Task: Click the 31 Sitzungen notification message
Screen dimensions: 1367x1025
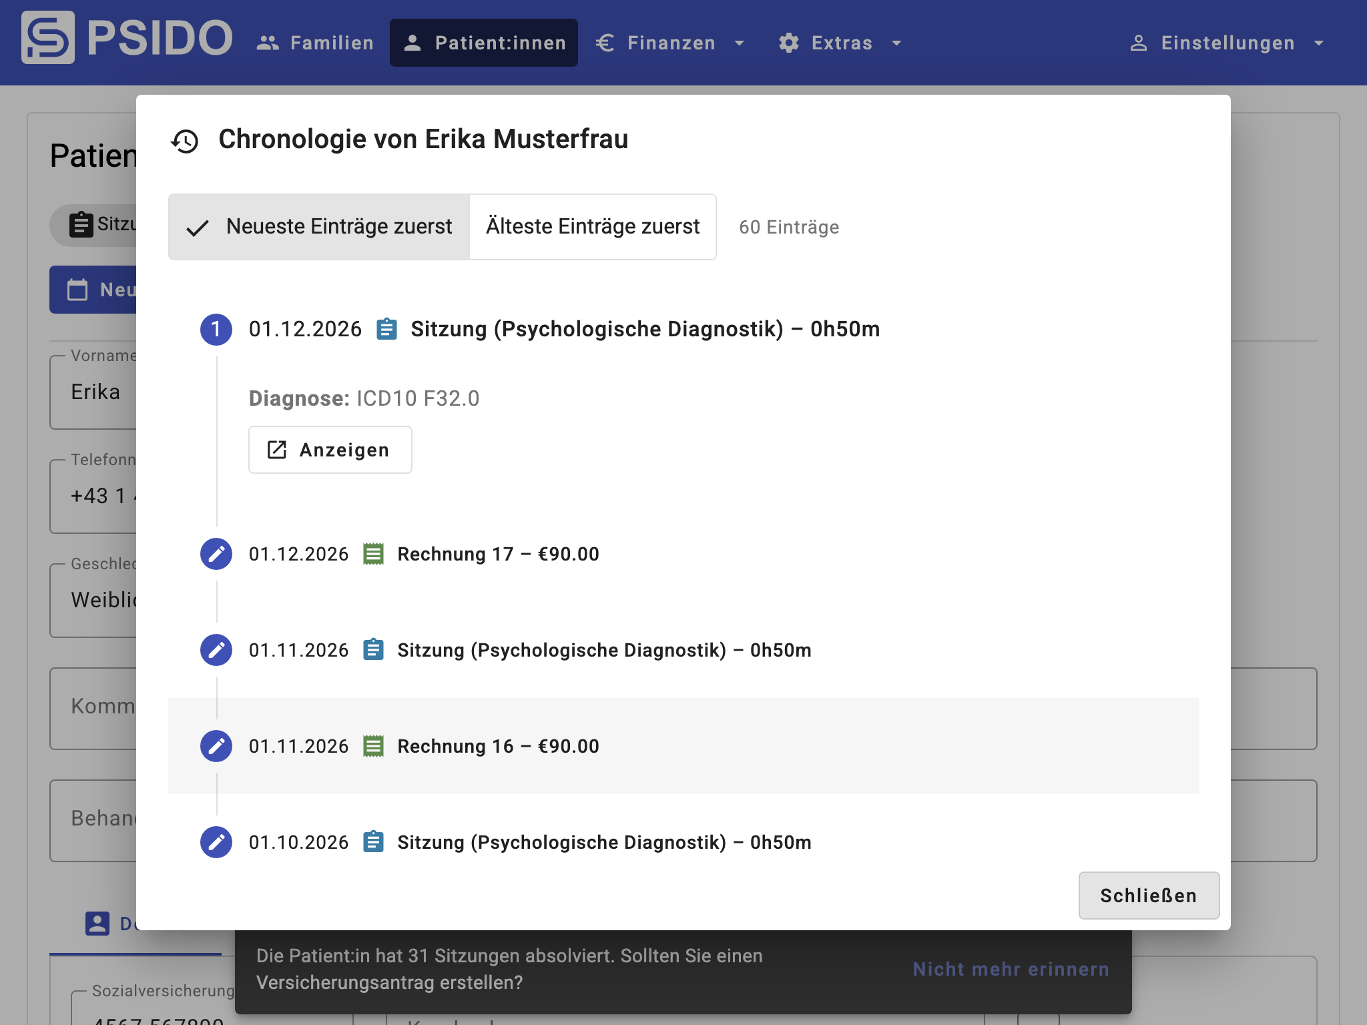Action: [509, 969]
